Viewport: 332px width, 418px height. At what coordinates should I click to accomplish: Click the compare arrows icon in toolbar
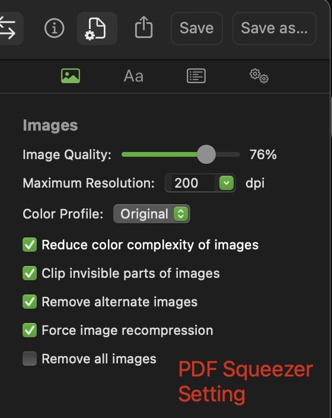[8, 28]
